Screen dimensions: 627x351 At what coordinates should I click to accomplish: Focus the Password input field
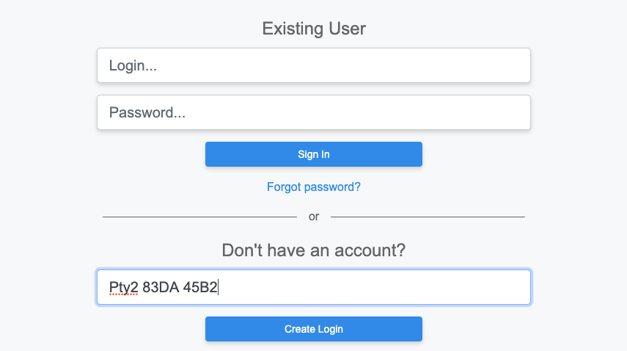coord(313,112)
